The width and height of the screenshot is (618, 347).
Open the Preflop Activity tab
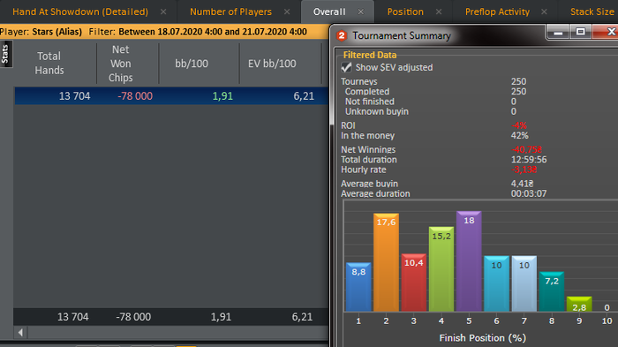point(497,11)
